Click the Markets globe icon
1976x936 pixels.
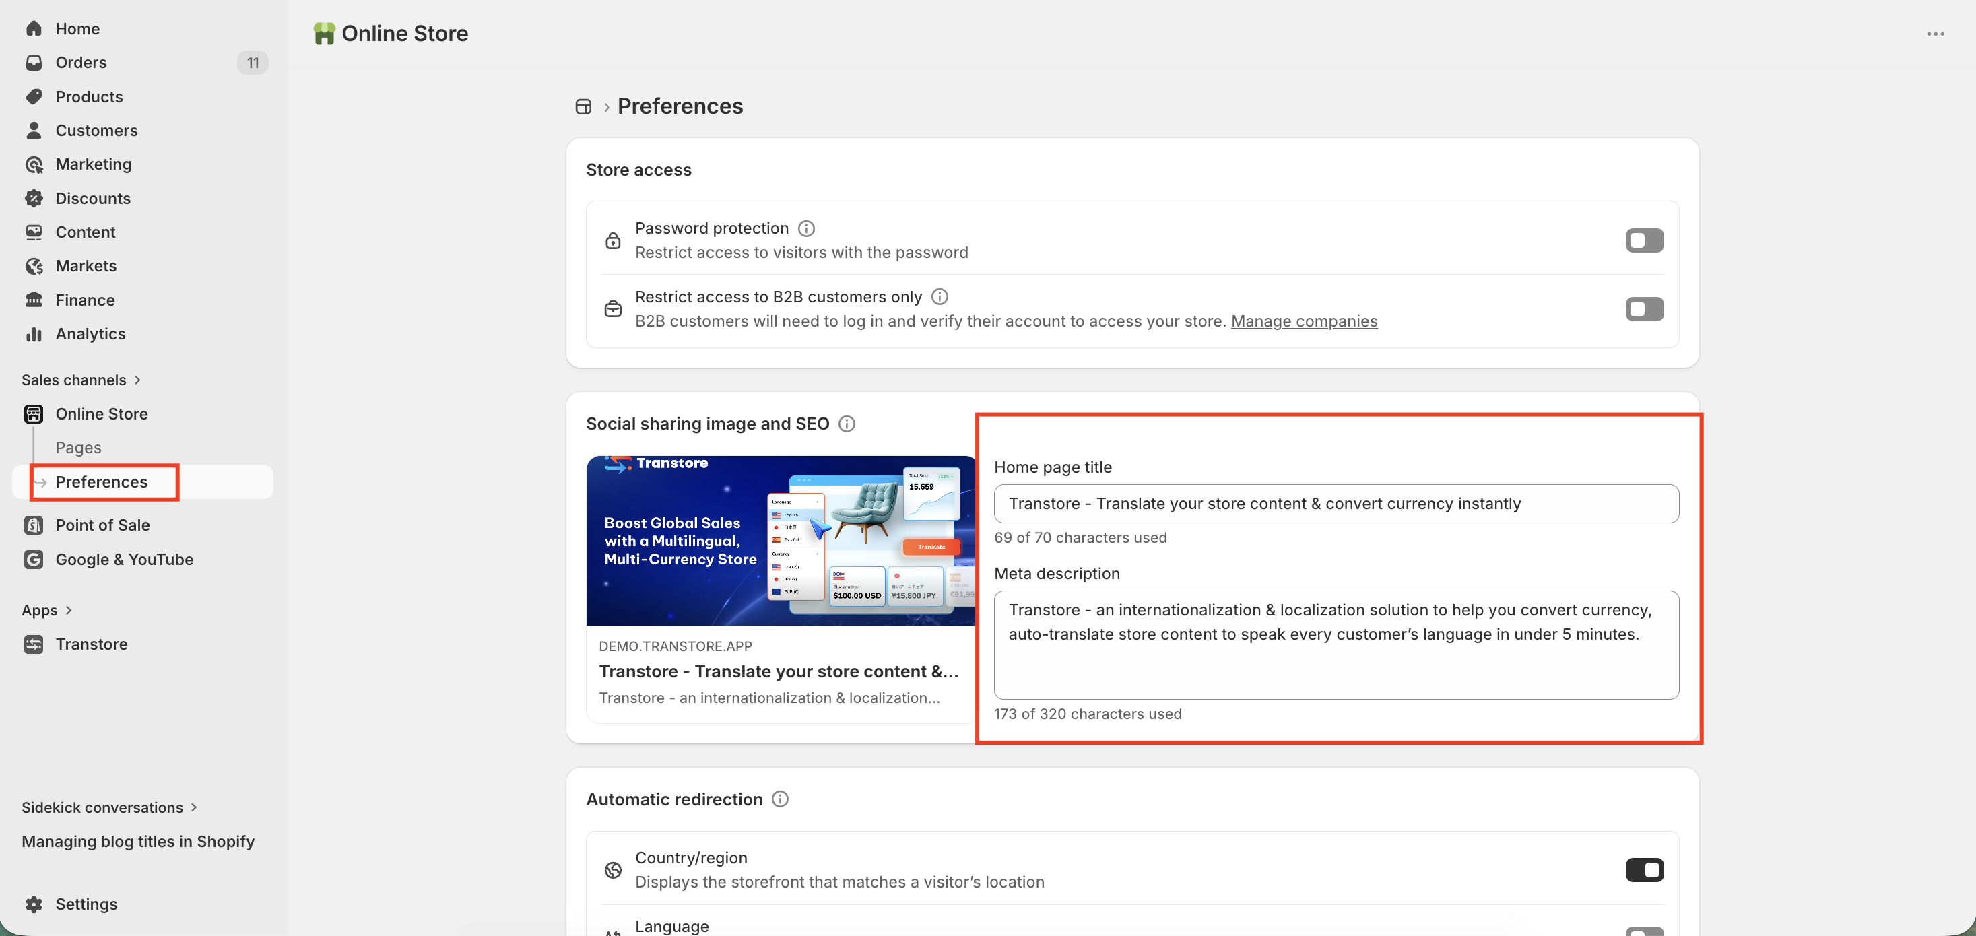click(34, 265)
